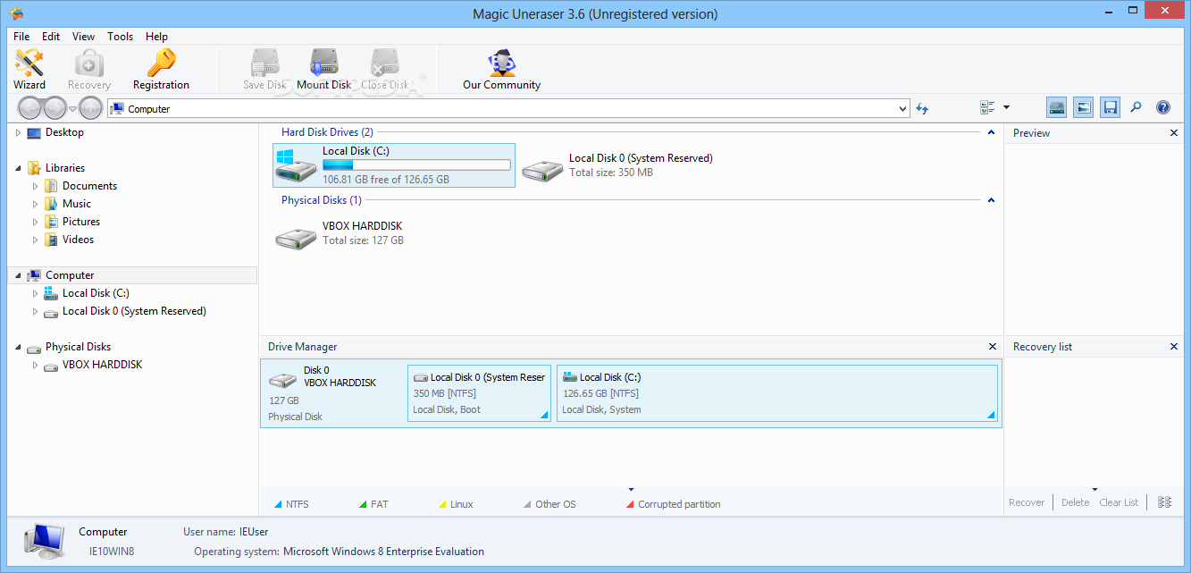Screen dimensions: 1191x573
Task: Click the Save Disk icon
Action: point(265,69)
